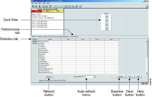Click the yellow MN minor alarm box
152x97 pixels.
58,11
